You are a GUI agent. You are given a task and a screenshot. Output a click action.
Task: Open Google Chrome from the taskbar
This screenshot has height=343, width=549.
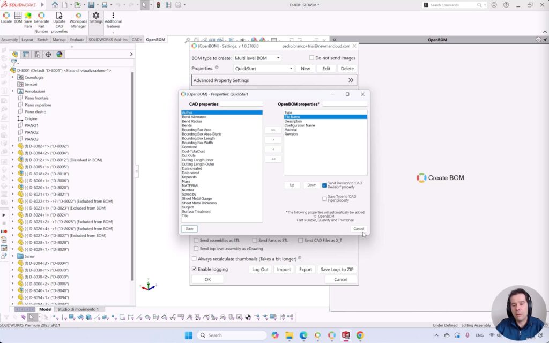[360, 335]
